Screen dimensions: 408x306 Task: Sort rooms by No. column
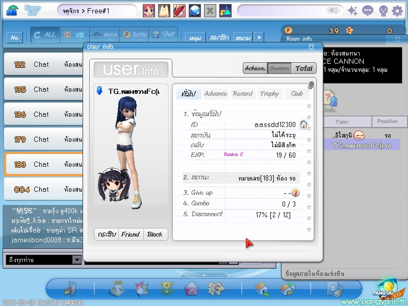click(x=15, y=38)
